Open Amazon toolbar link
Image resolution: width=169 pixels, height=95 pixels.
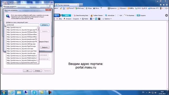[x=67, y=19]
